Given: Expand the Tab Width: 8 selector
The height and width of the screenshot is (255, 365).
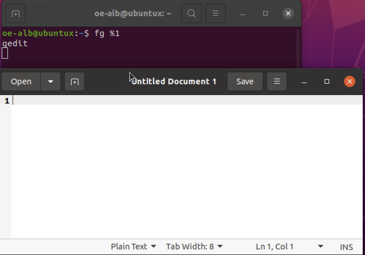Looking at the screenshot, I should (194, 247).
